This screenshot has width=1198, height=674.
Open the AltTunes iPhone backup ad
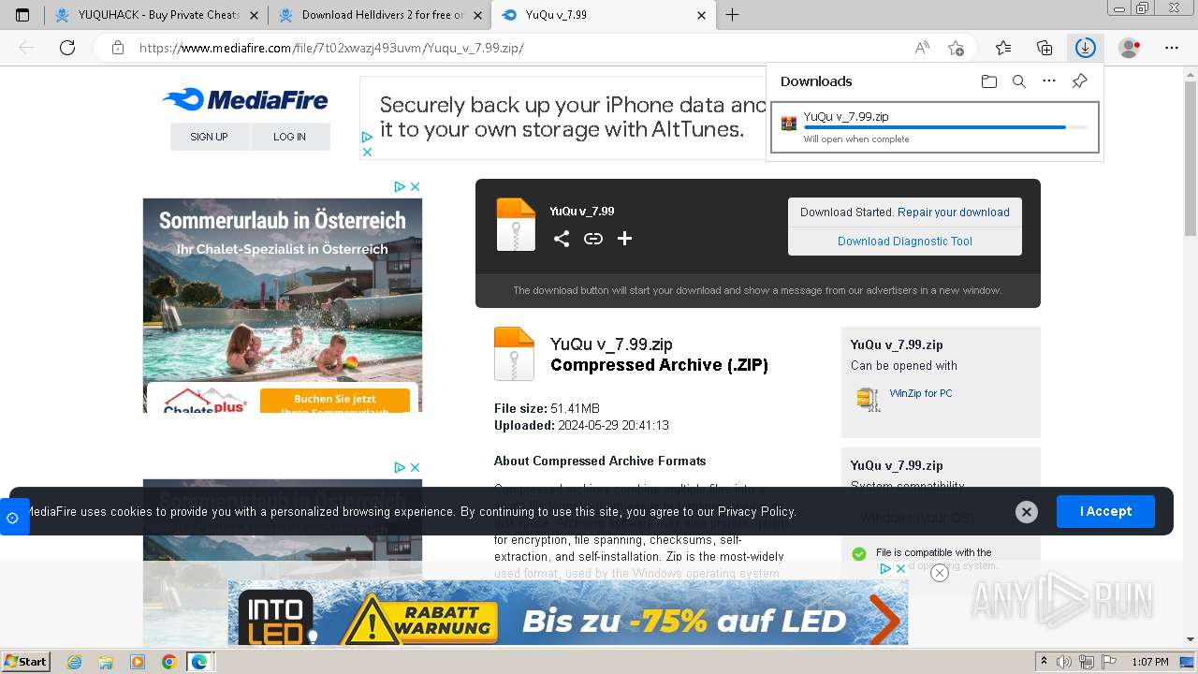coord(563,118)
